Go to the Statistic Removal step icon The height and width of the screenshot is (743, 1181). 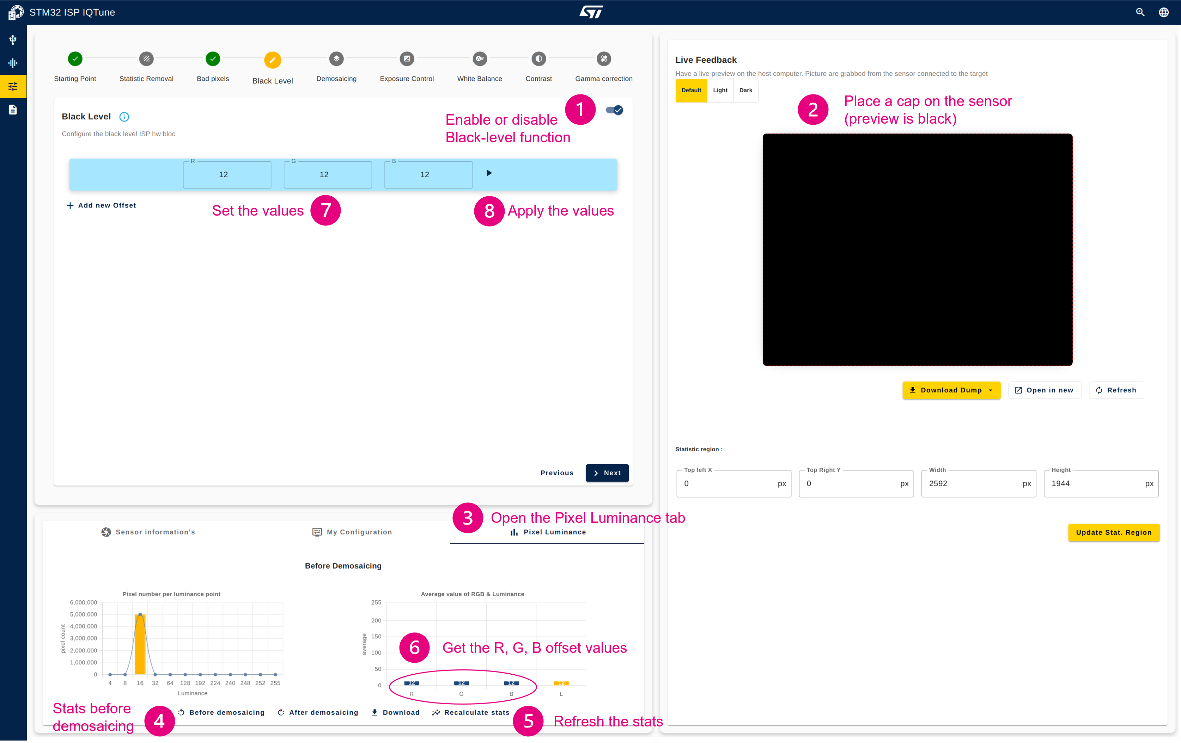tap(146, 59)
